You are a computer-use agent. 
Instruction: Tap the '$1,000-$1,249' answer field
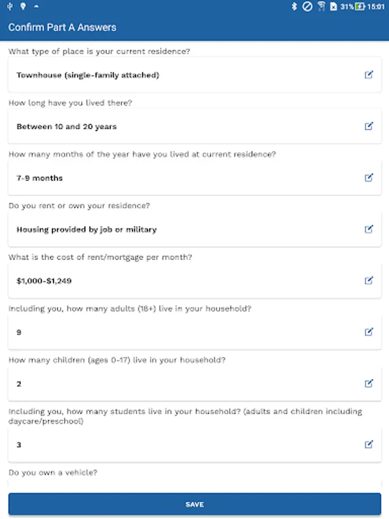pyautogui.click(x=173, y=281)
